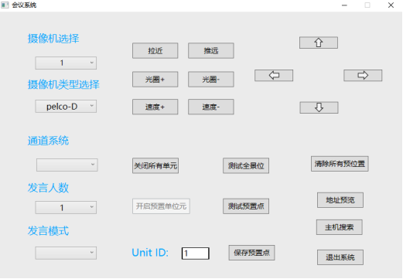Expand the pelco-D camera type dropdown
Viewport: 403px width, 279px height.
tap(66, 106)
